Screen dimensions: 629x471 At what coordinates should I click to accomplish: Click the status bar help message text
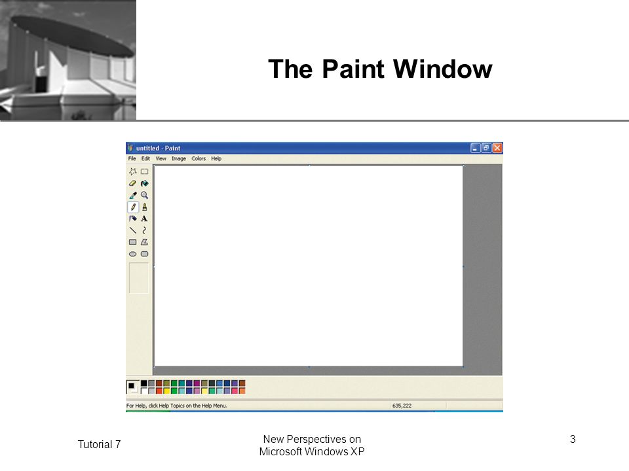(177, 406)
